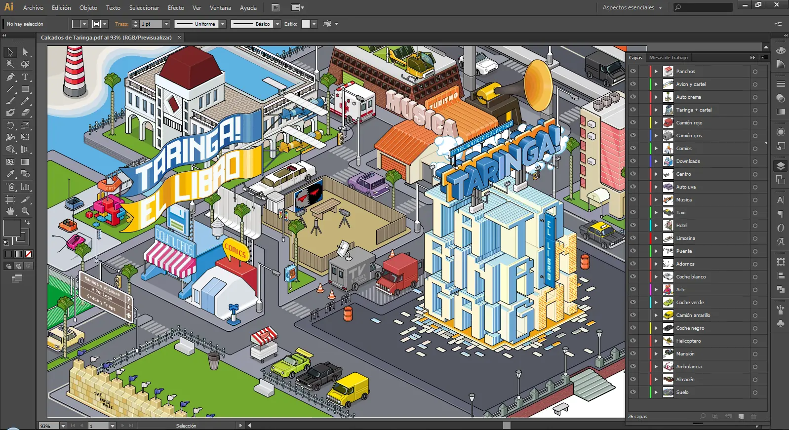Open the Efecto menu
The image size is (789, 430).
click(x=176, y=8)
